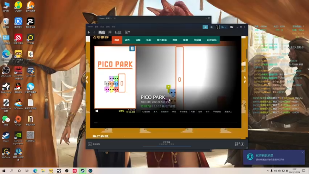Click the download progress bar in Steam

click(x=167, y=146)
